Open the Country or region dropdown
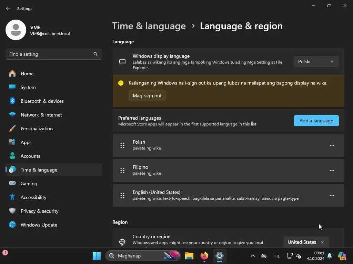The height and width of the screenshot is (264, 353). click(306, 242)
